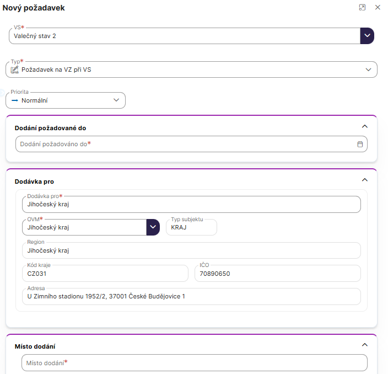This screenshot has height=374, width=388.
Task: Click the Region field
Action: [191, 250]
